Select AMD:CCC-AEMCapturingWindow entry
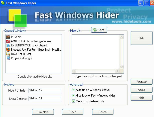The width and height of the screenshot is (154, 117). pos(31,41)
